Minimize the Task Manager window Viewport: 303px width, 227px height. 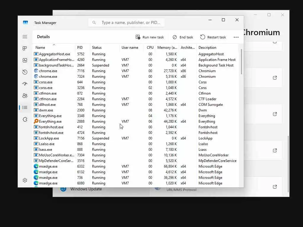210,20
